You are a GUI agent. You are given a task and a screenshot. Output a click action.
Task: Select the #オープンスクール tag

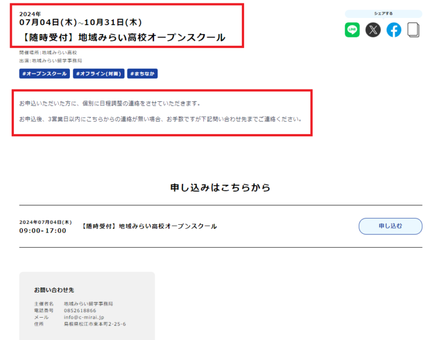coord(44,74)
